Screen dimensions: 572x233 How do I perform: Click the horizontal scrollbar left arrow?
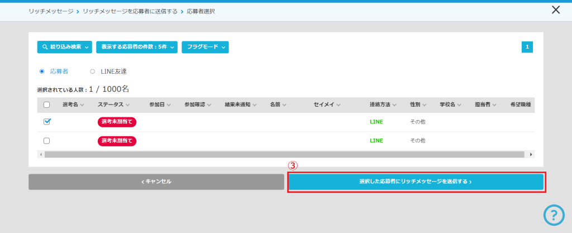(x=40, y=154)
